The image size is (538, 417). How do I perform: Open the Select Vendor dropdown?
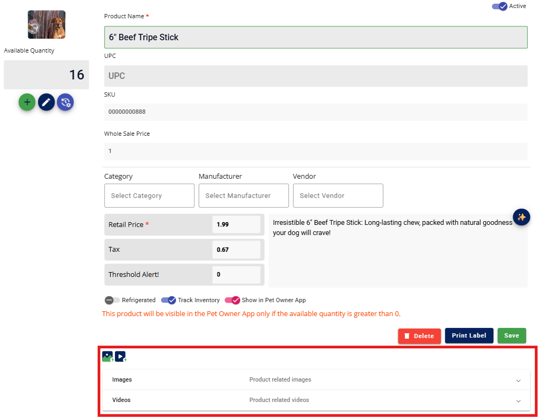338,196
